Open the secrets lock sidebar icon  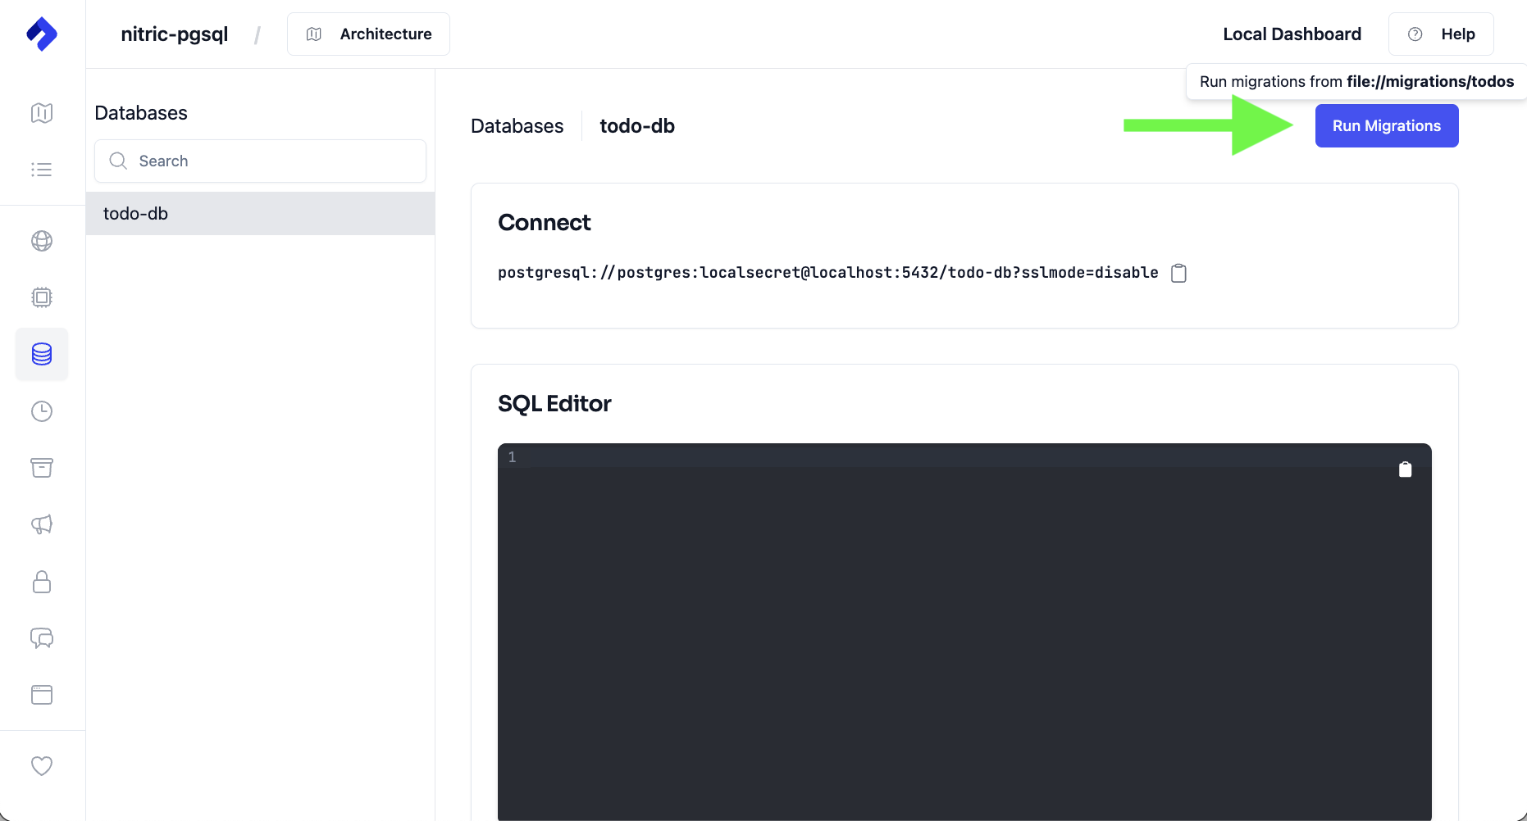(42, 582)
